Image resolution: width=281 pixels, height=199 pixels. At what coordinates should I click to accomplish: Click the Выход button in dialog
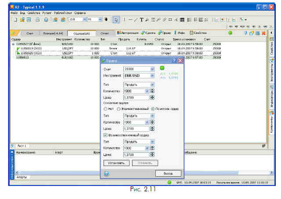[x=168, y=174]
